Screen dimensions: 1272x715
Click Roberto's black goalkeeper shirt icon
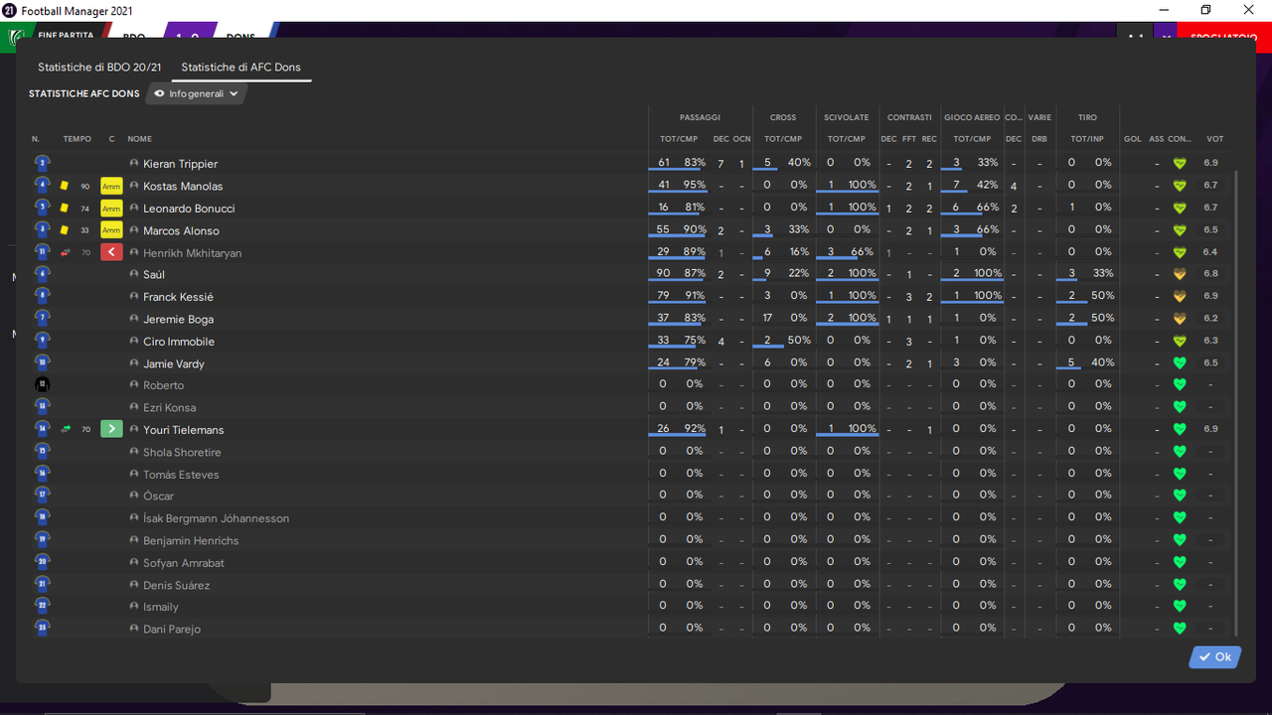pyautogui.click(x=42, y=384)
